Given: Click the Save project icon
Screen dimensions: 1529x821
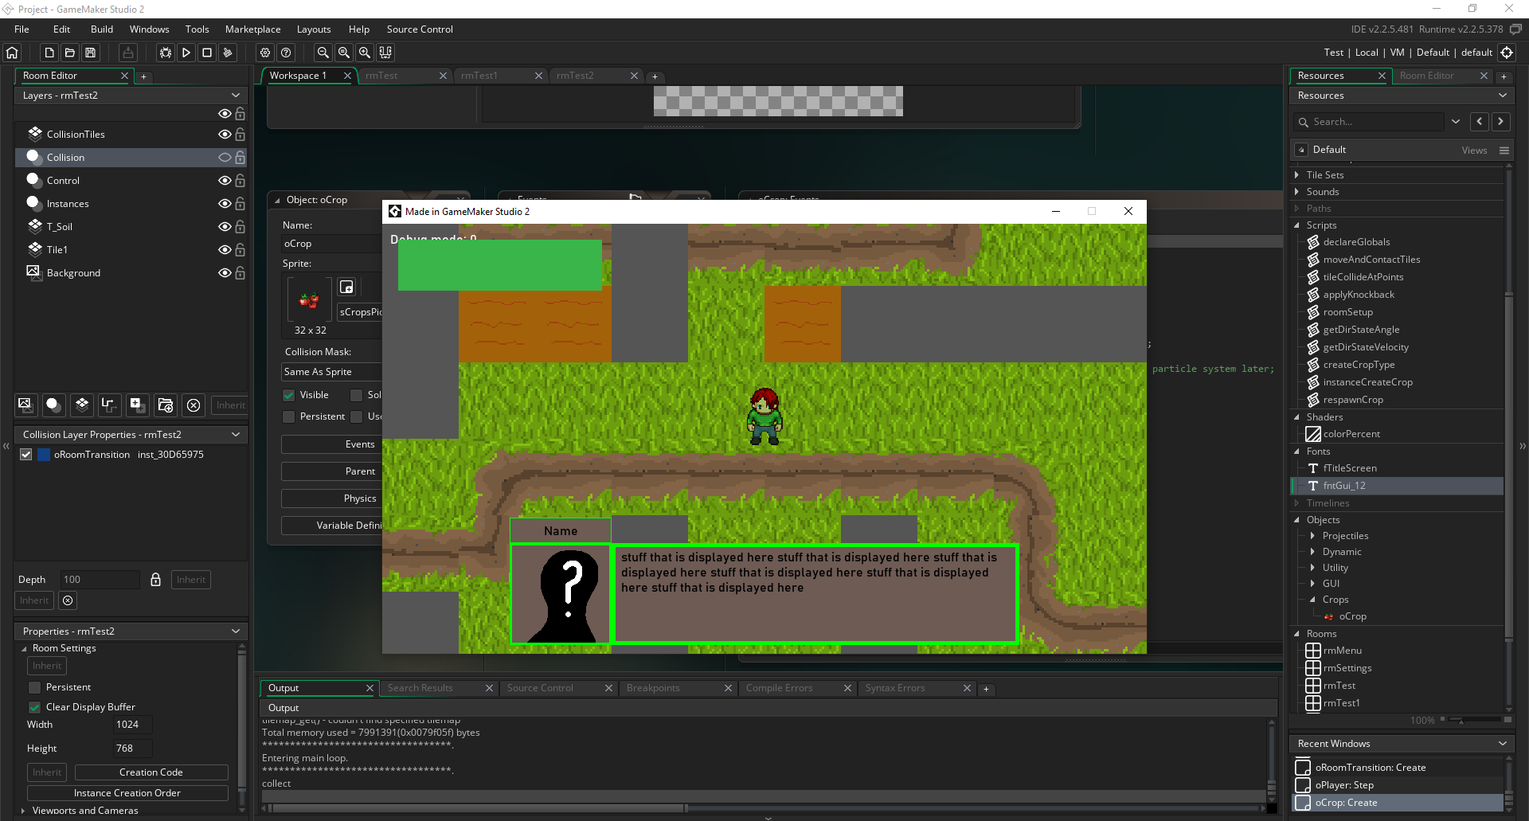Looking at the screenshot, I should click(x=91, y=53).
